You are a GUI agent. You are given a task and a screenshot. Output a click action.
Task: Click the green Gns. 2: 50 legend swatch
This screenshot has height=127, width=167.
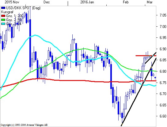point(3,20)
